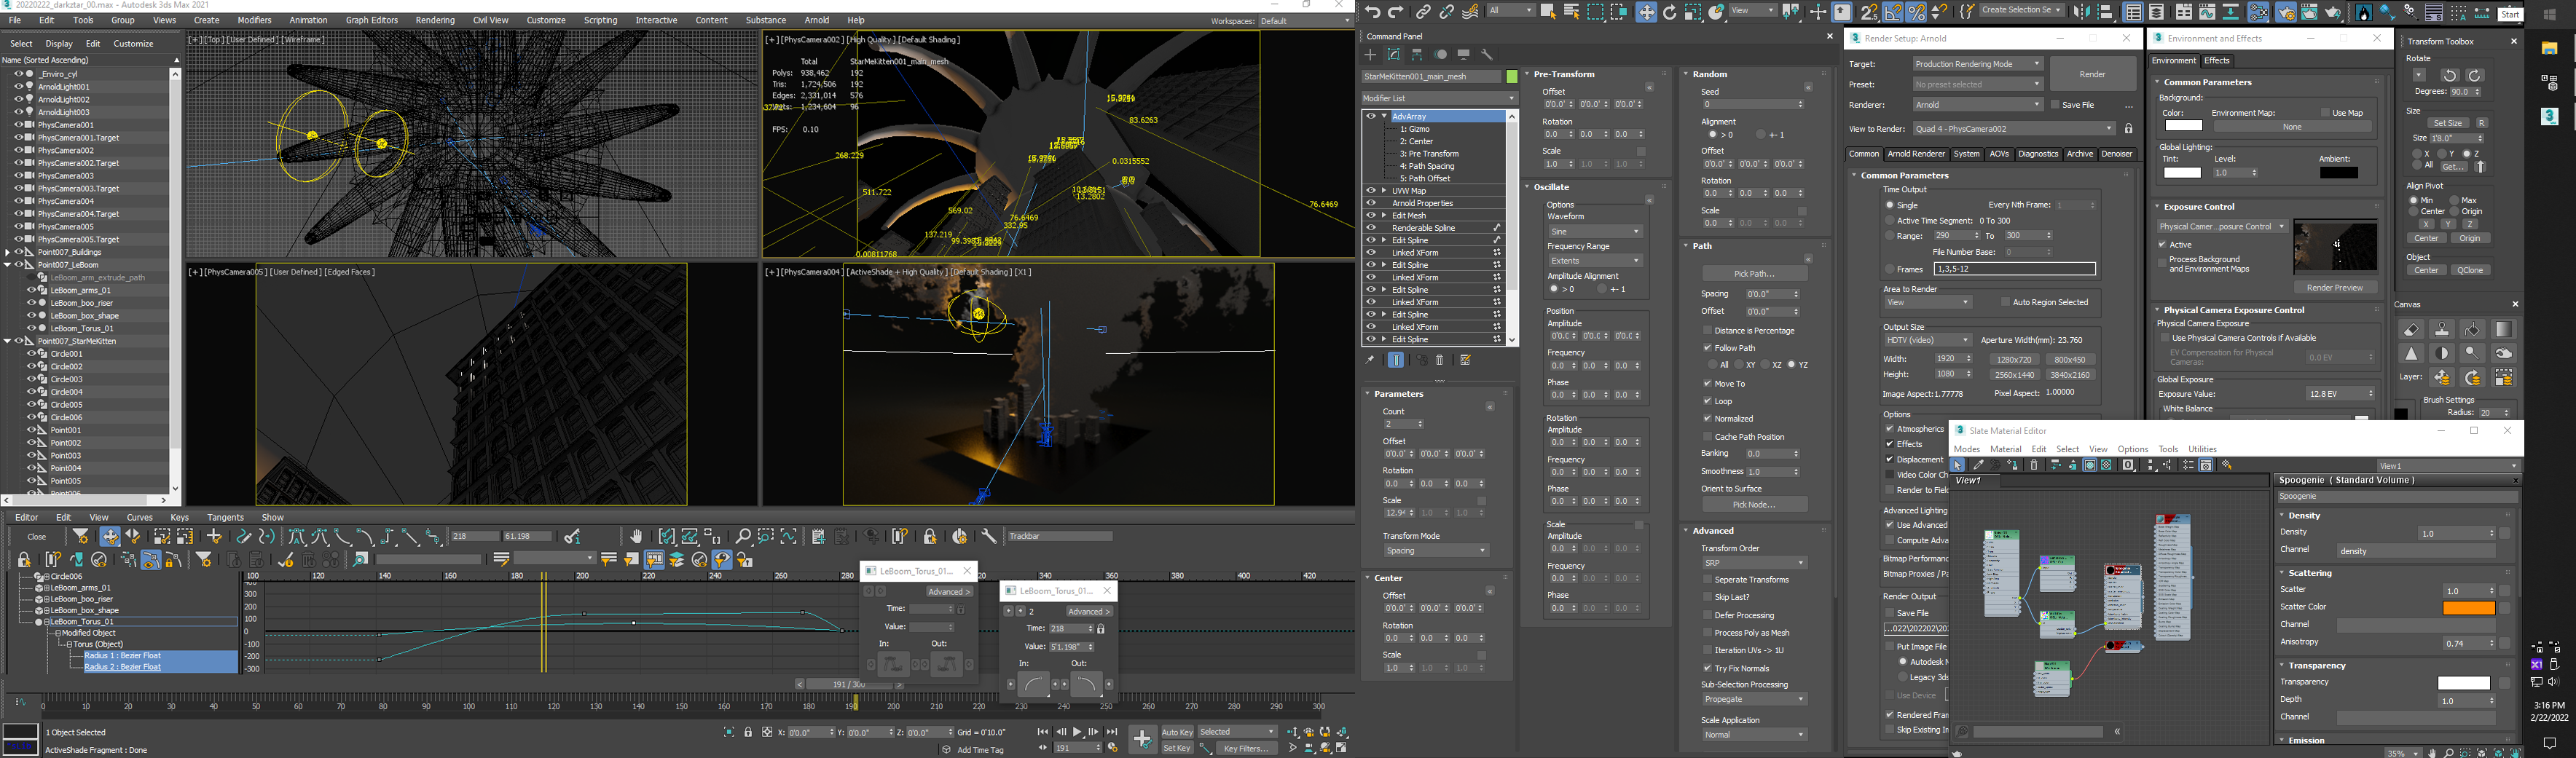
Task: Click the large Set Keys plus-key icon
Action: pyautogui.click(x=1144, y=740)
